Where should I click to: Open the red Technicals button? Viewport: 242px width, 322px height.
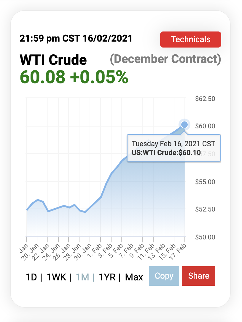click(190, 40)
